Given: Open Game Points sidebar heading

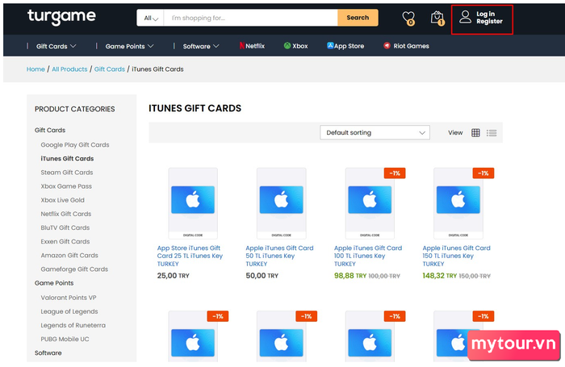Looking at the screenshot, I should point(54,283).
